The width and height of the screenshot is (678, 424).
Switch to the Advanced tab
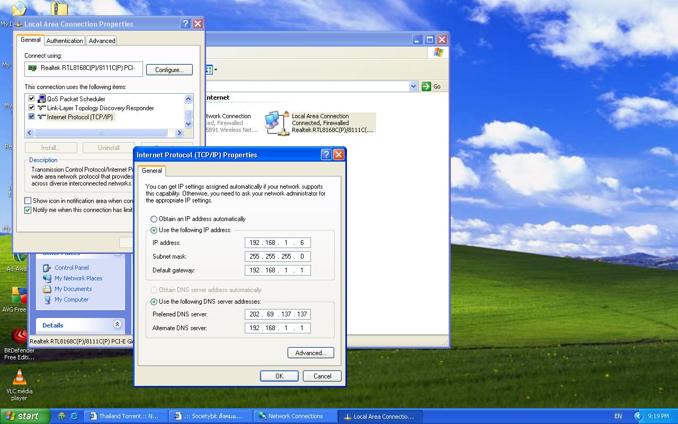click(x=102, y=41)
